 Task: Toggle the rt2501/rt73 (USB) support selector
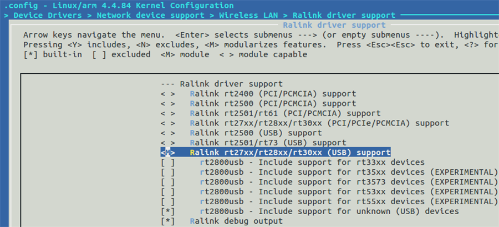click(x=167, y=143)
